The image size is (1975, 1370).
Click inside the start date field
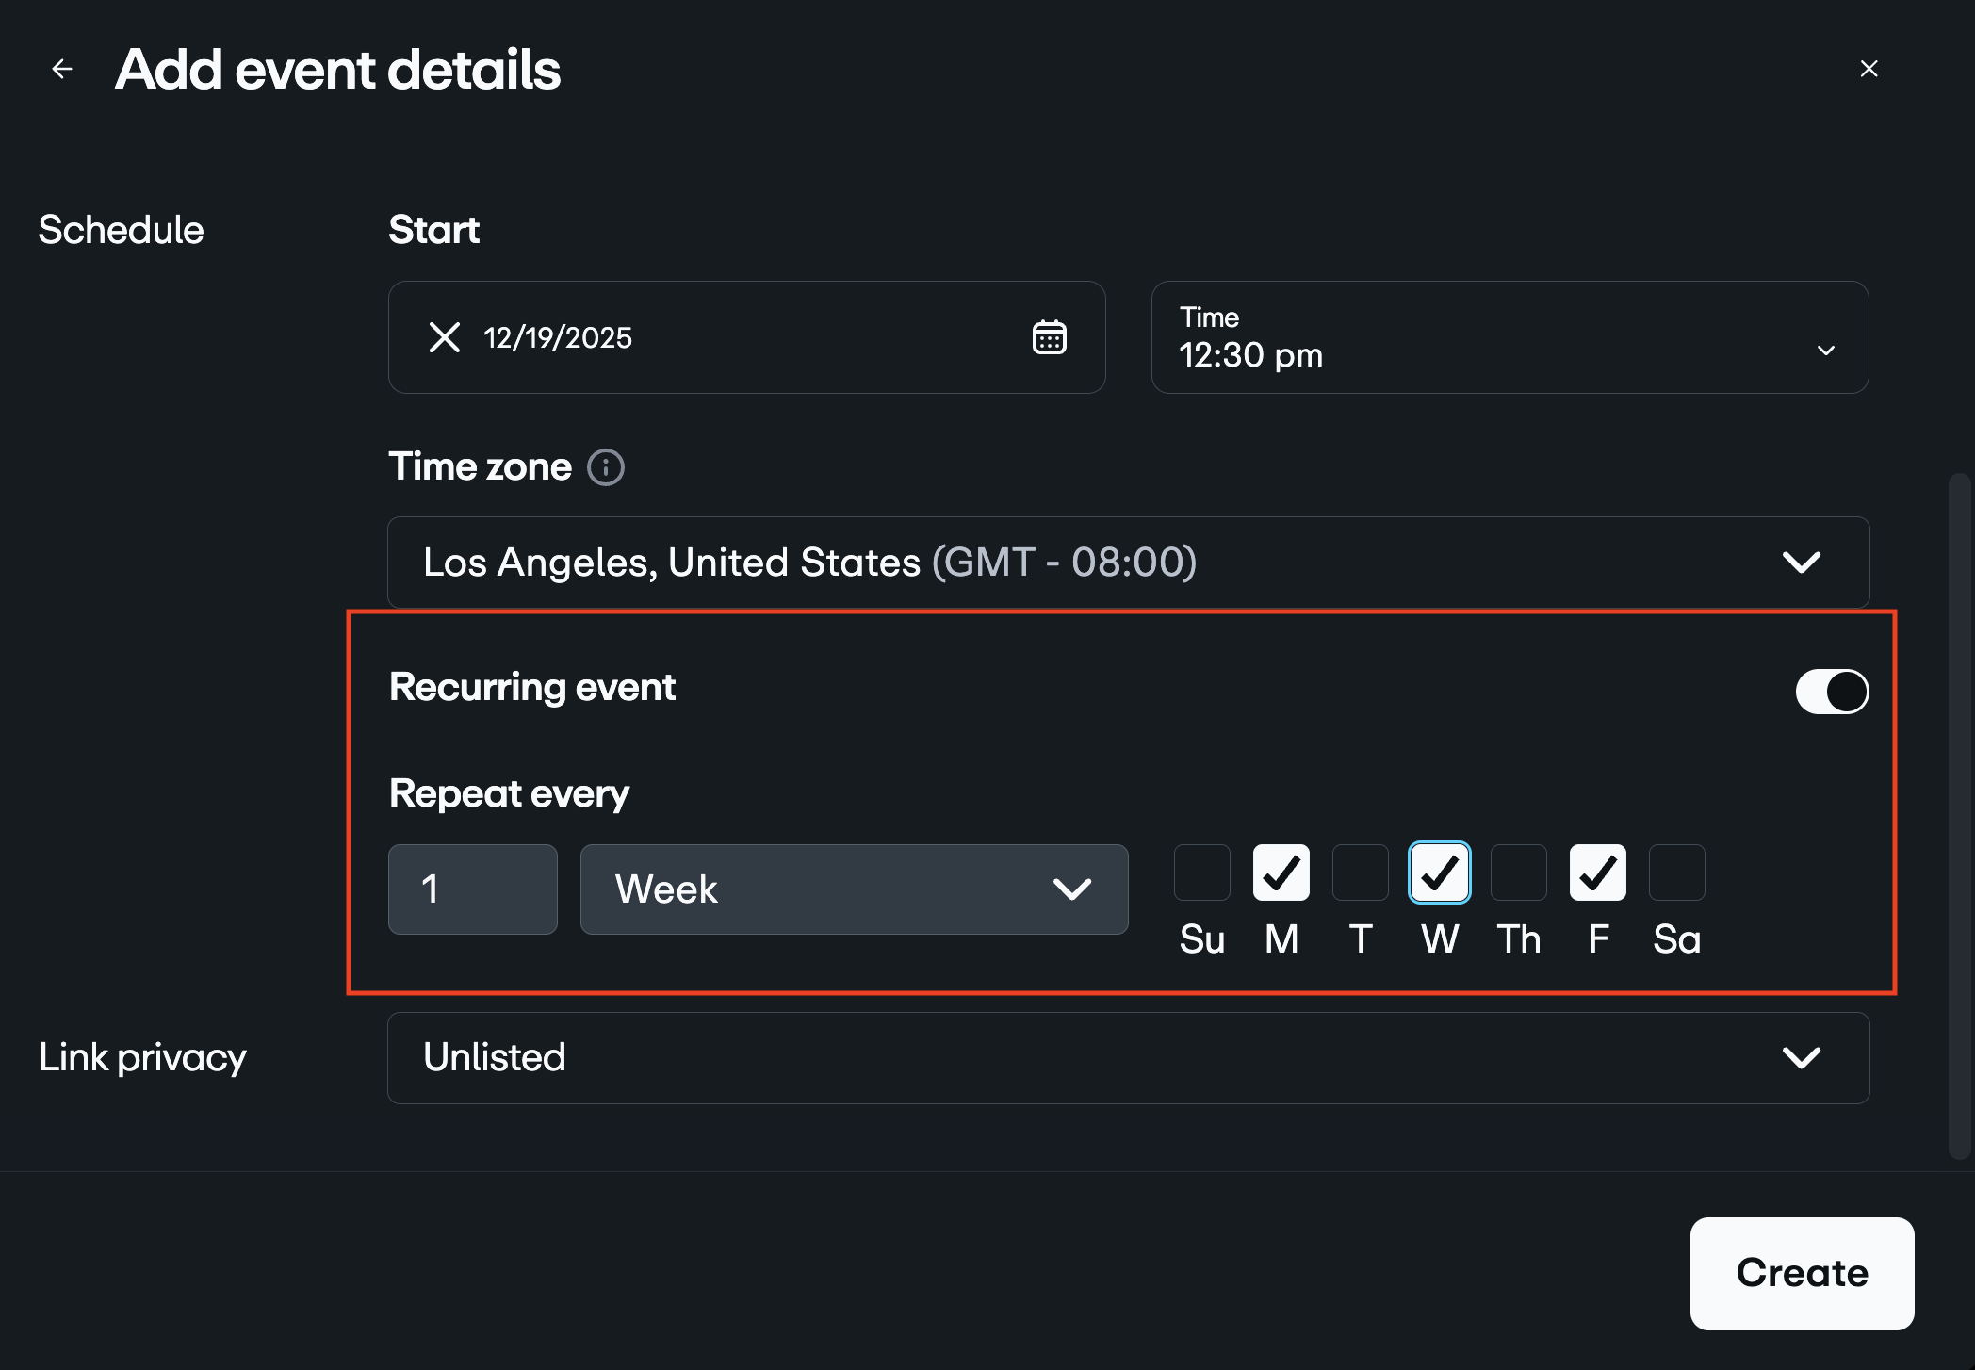point(660,337)
